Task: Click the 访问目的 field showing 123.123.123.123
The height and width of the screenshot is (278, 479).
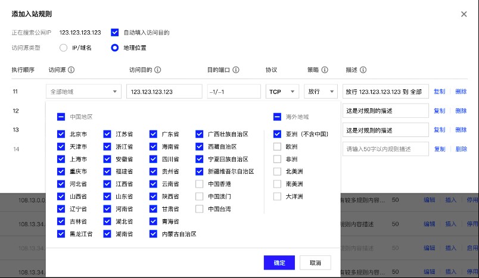Action: tap(164, 92)
